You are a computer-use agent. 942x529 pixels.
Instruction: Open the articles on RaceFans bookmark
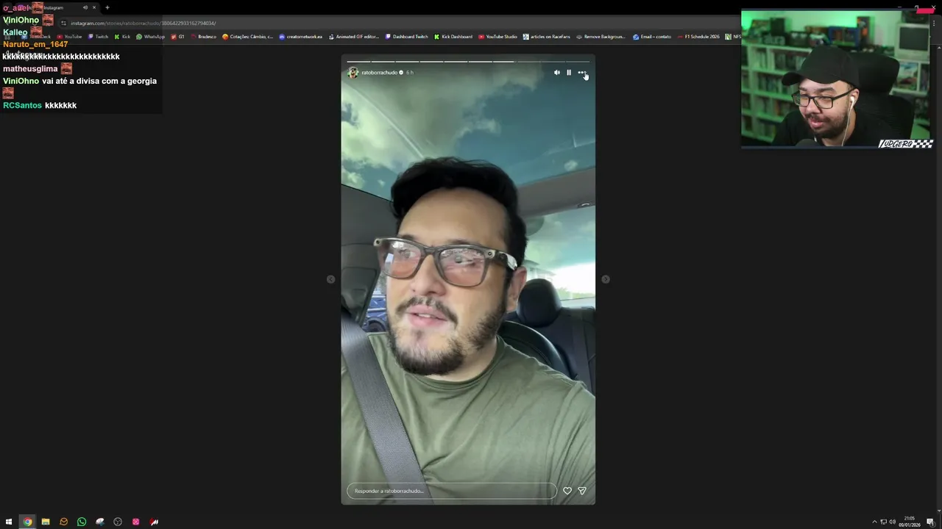pos(546,37)
